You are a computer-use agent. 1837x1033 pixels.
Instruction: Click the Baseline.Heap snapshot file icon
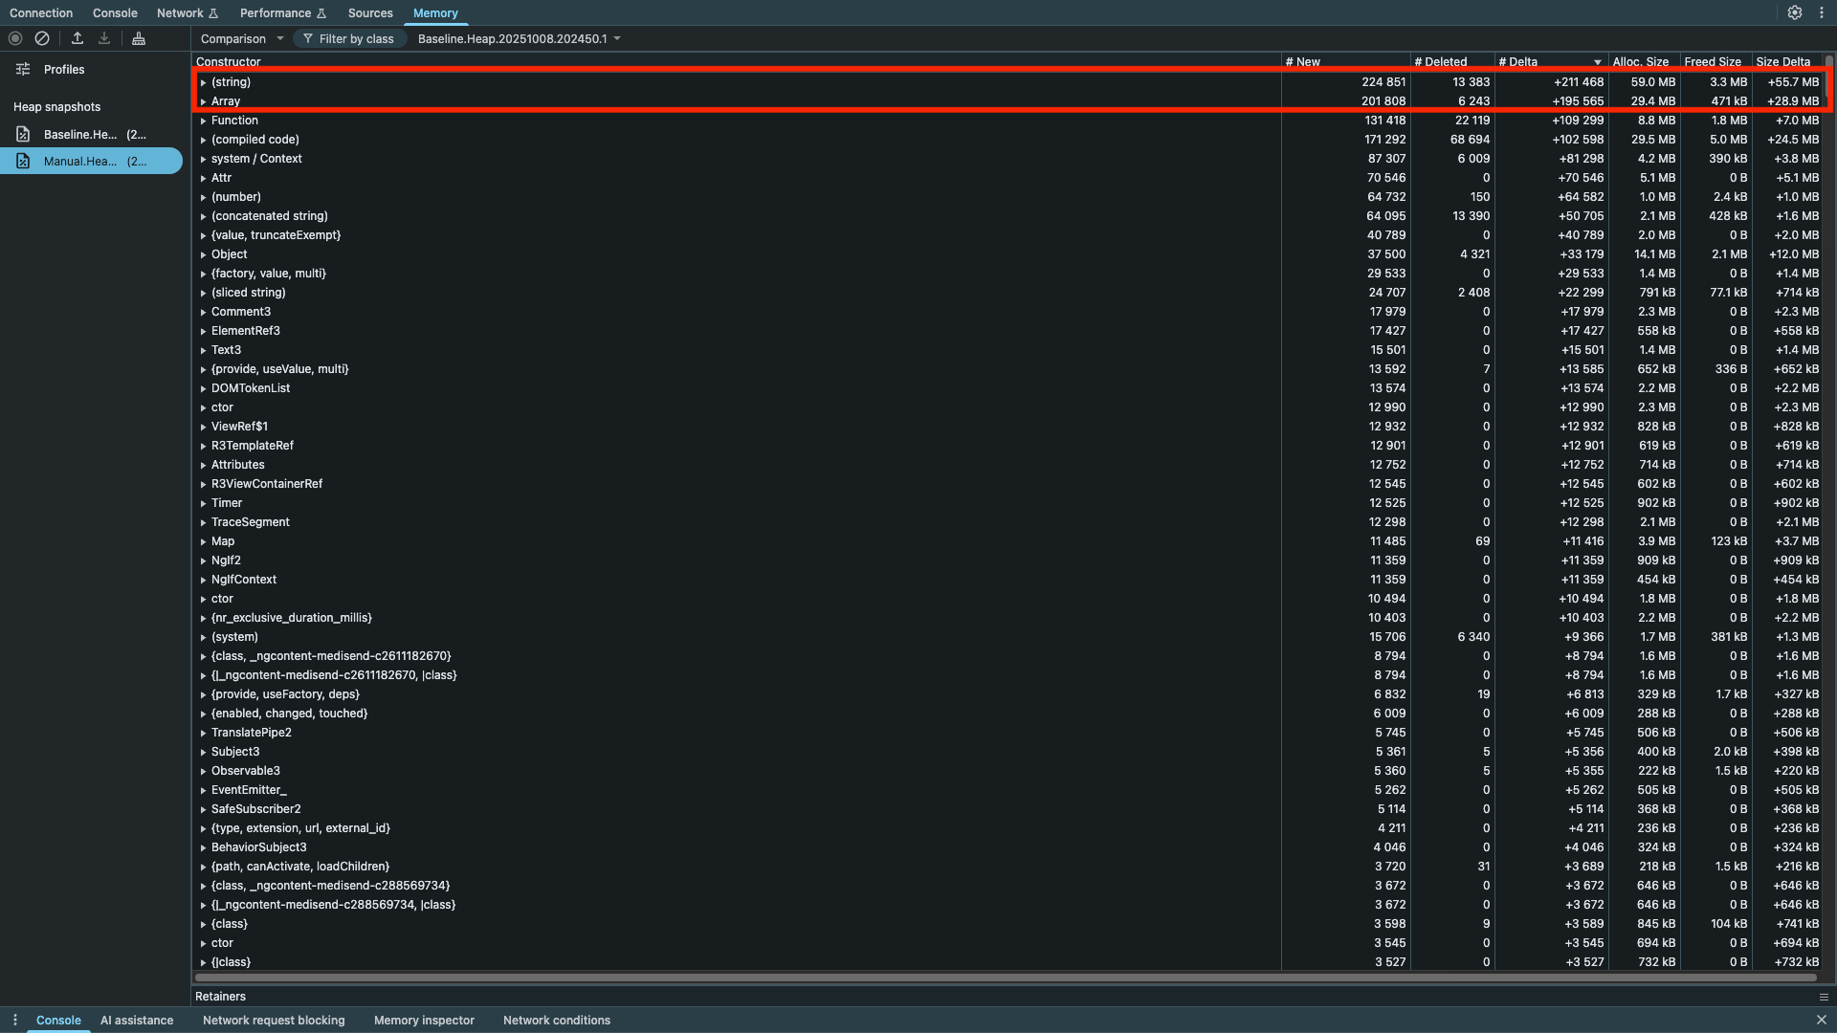pyautogui.click(x=23, y=134)
